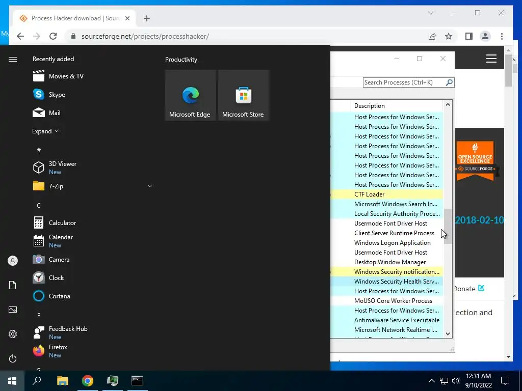The width and height of the screenshot is (522, 391).
Task: Open File Explorer from taskbar
Action: click(62, 381)
